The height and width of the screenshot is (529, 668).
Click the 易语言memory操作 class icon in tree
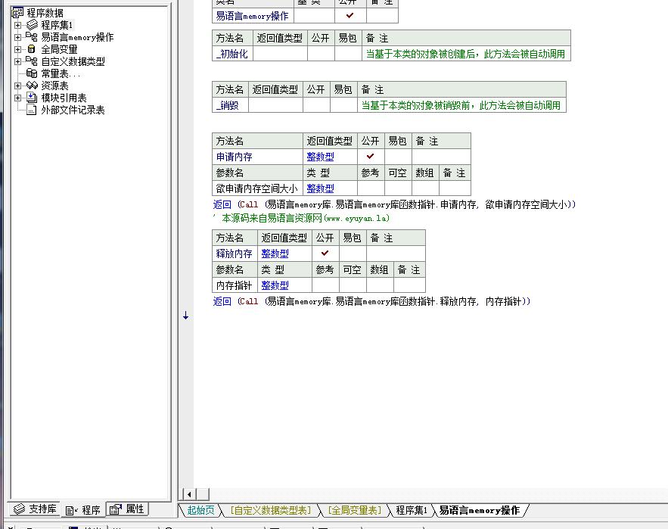pyautogui.click(x=32, y=37)
